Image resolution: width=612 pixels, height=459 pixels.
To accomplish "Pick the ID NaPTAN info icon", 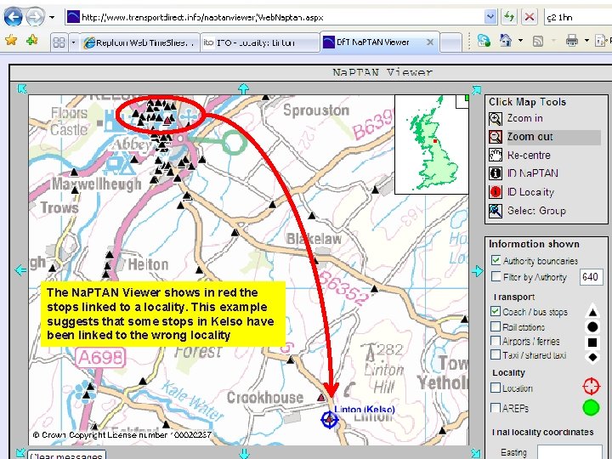I will point(496,173).
